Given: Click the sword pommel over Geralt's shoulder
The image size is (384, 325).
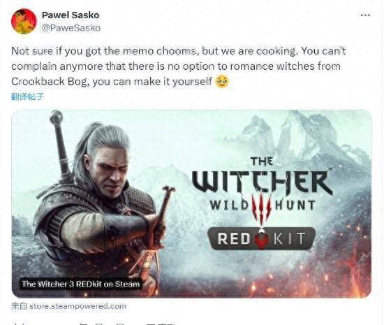Looking at the screenshot, I should (57, 117).
